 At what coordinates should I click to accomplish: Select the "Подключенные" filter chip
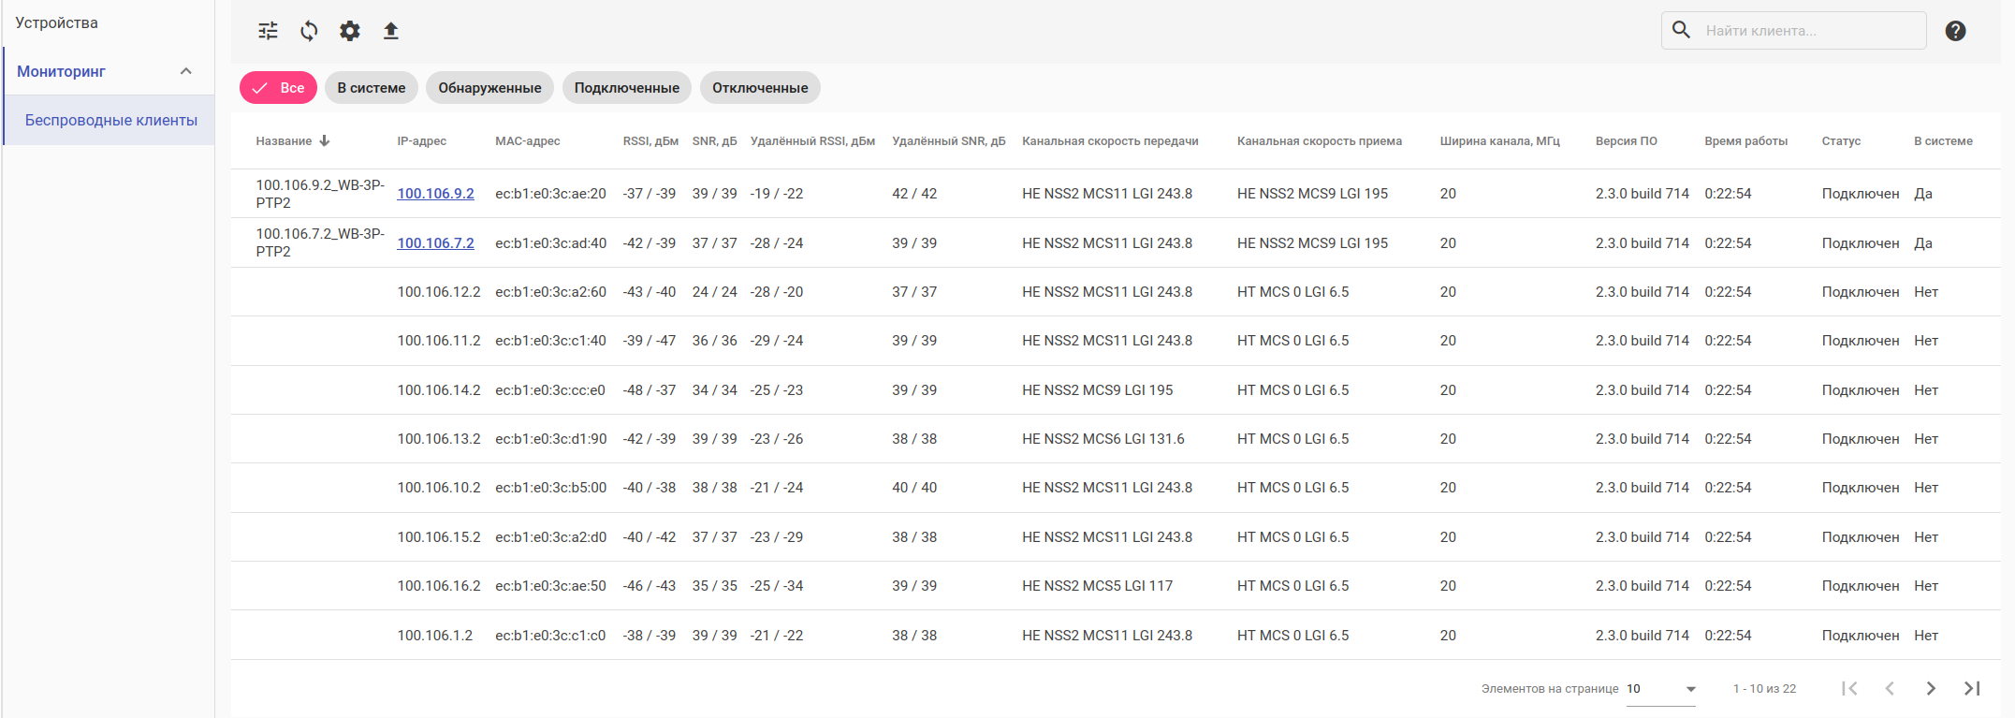626,88
